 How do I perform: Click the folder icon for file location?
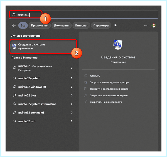point(86,89)
